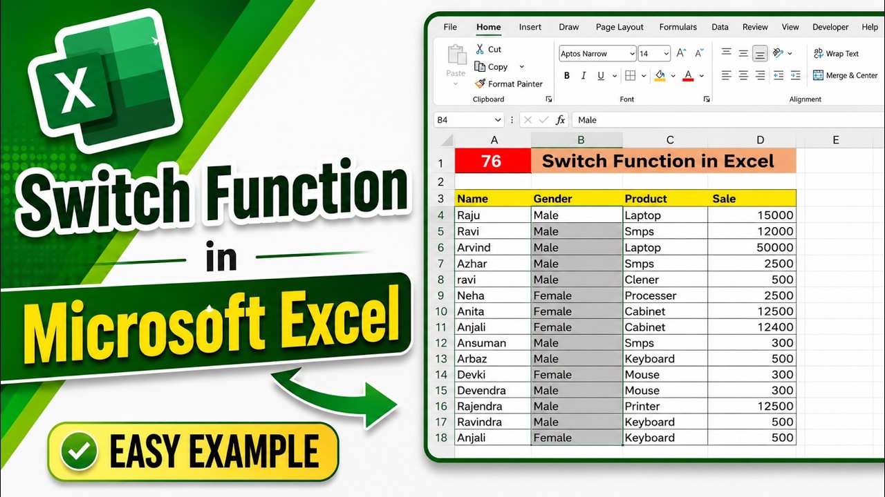This screenshot has height=497, width=885.
Task: Switch to the View tab
Action: tap(790, 27)
